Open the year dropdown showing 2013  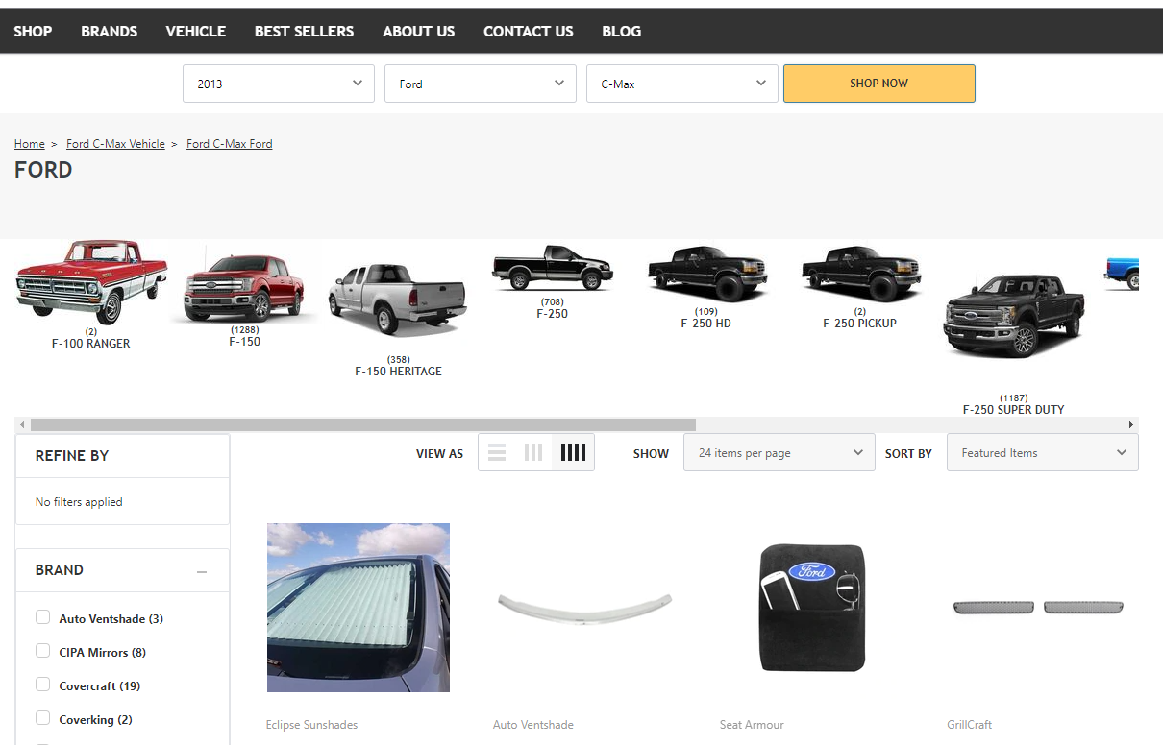[279, 84]
